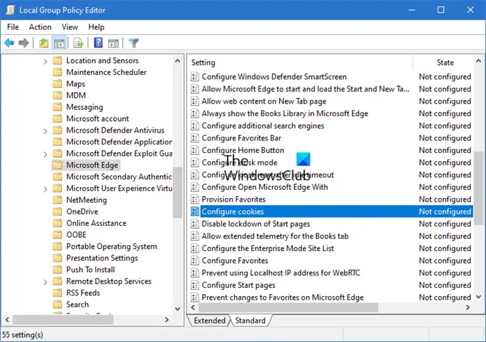
Task: Open the Action menu
Action: point(40,27)
